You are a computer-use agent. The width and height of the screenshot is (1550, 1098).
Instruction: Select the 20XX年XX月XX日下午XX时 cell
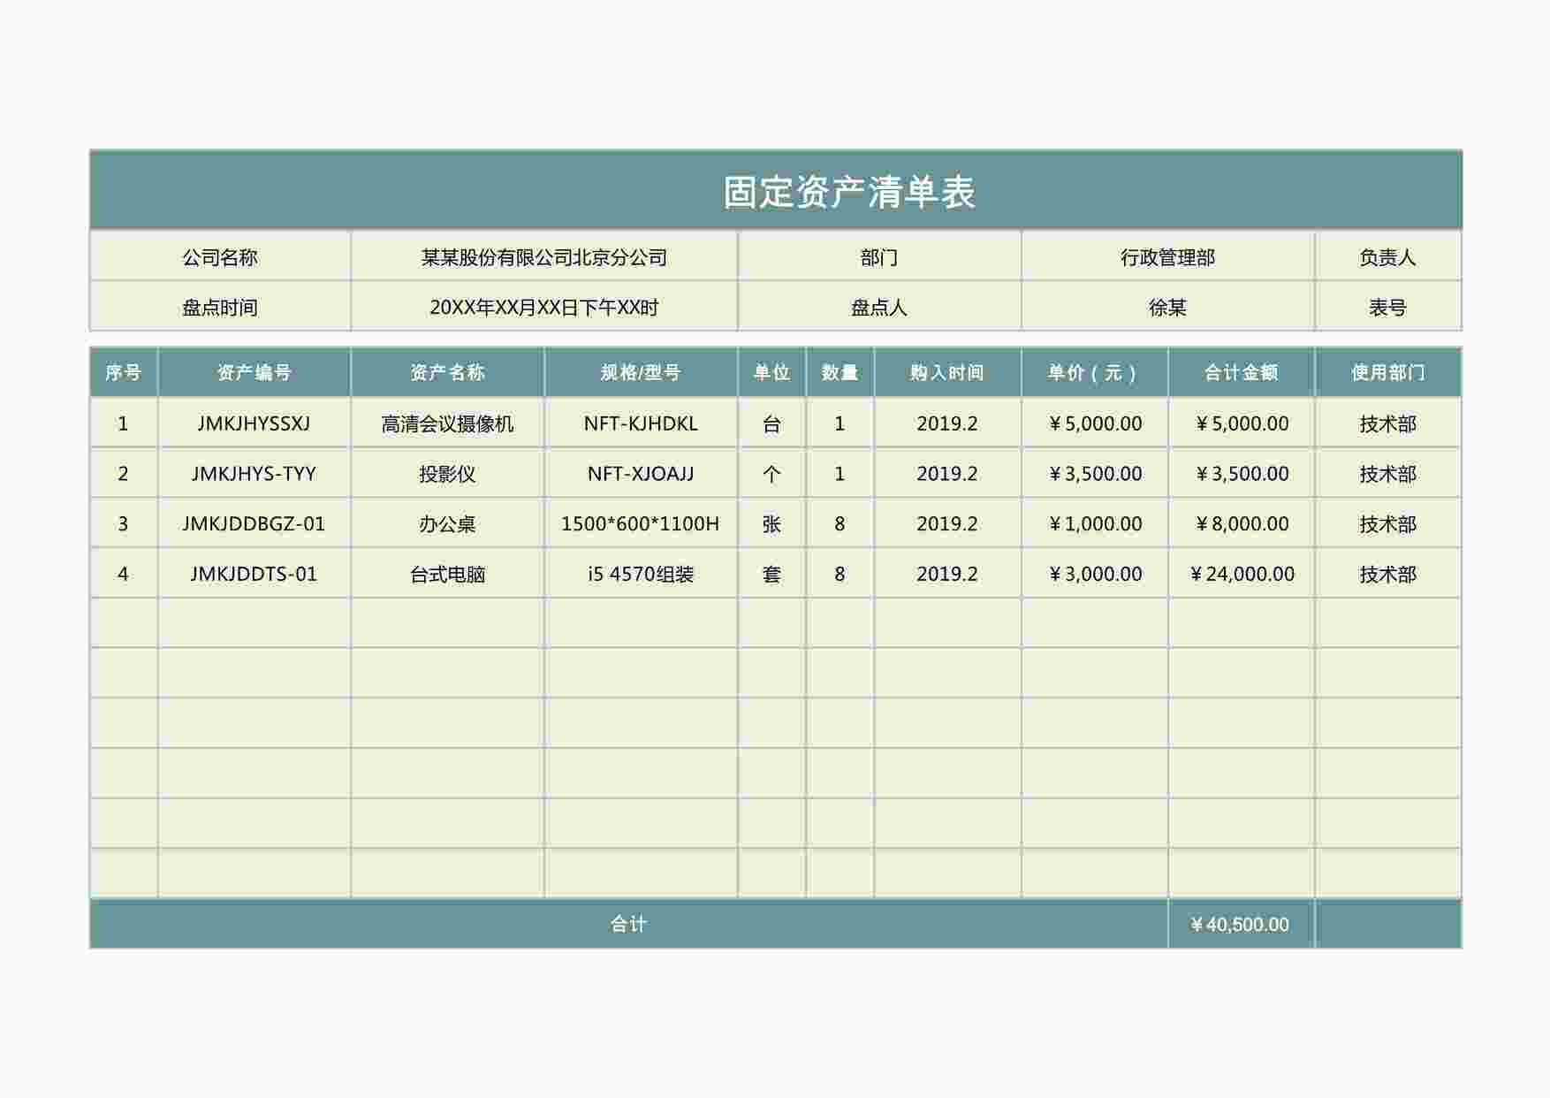(544, 307)
